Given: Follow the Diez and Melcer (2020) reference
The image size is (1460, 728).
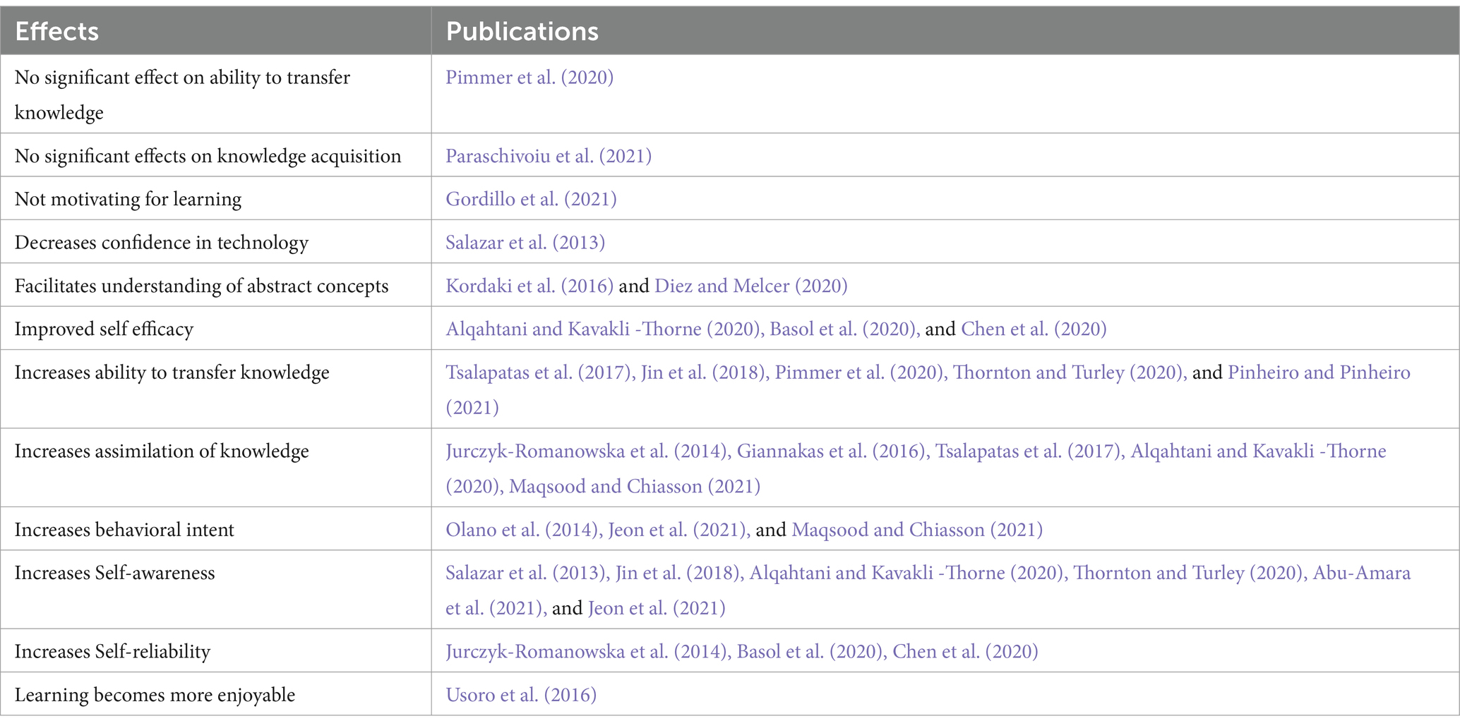Looking at the screenshot, I should (751, 286).
